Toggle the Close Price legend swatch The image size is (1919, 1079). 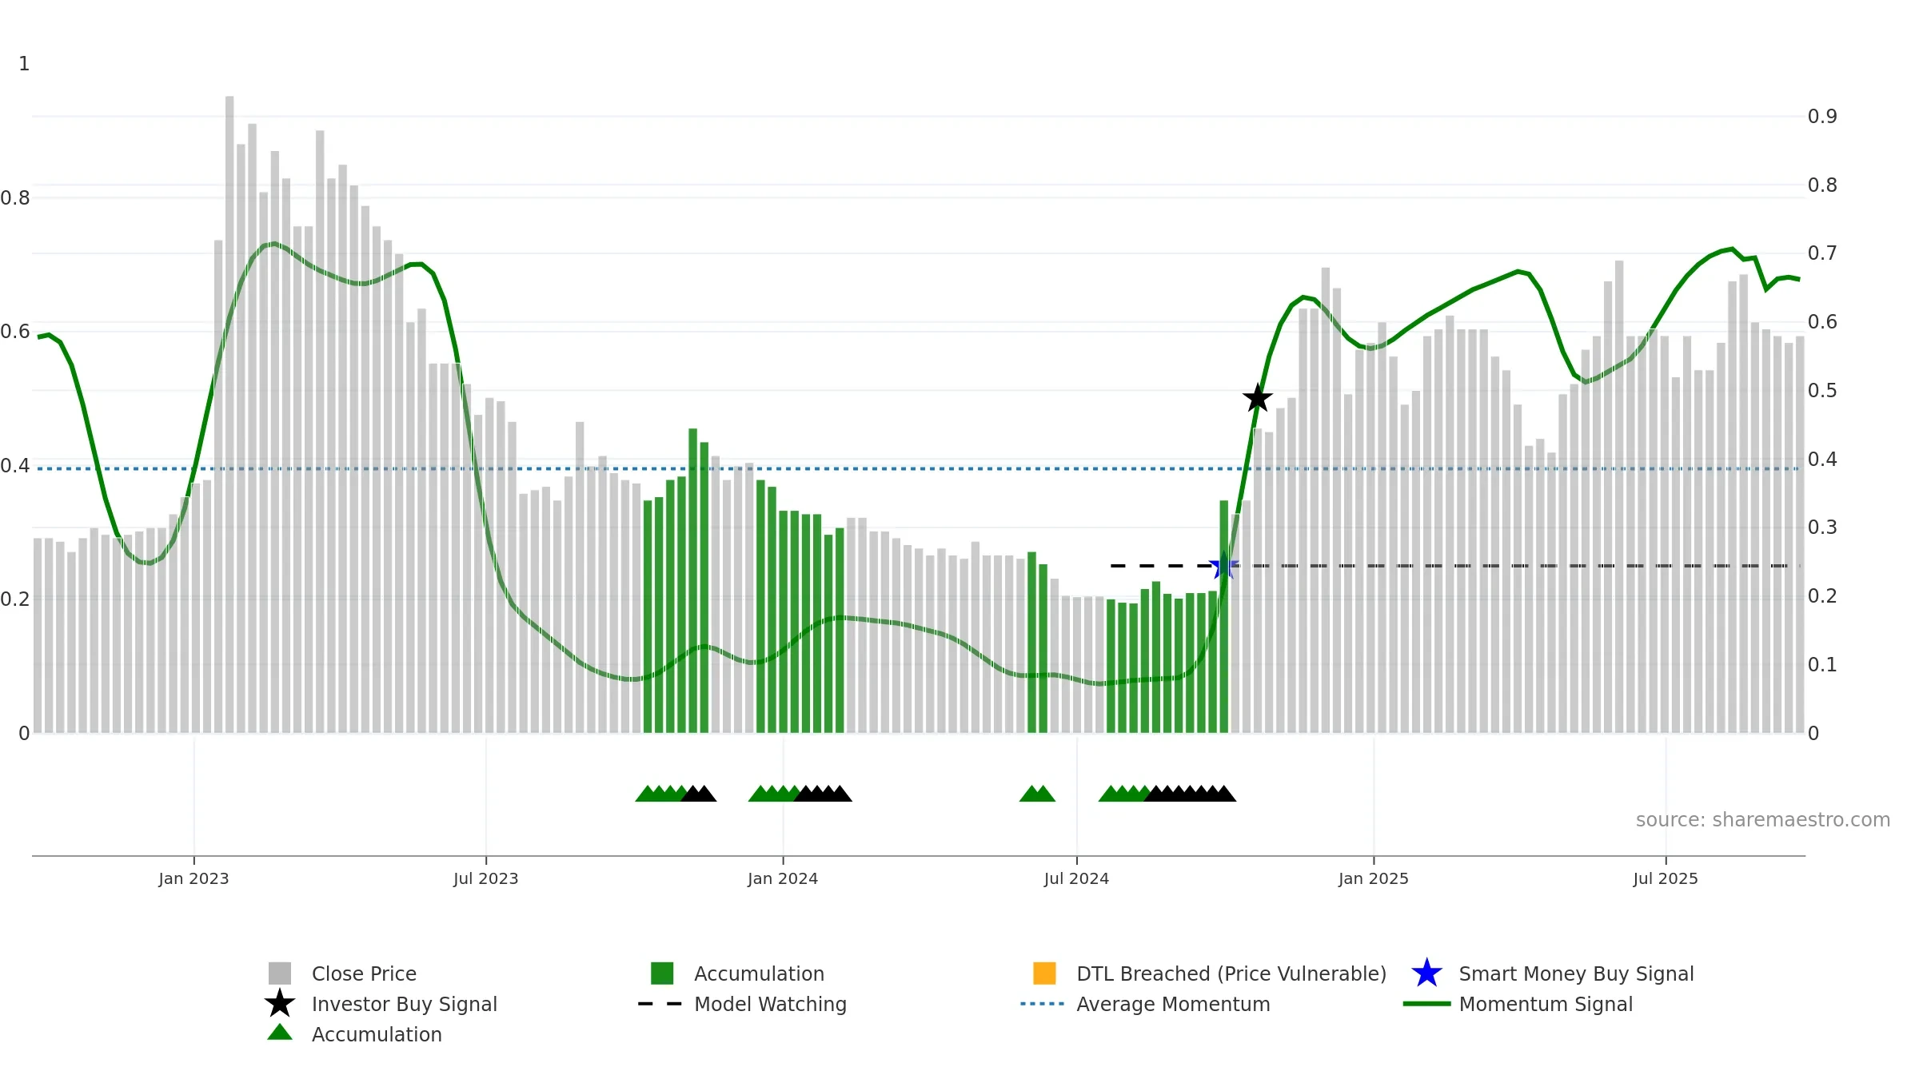click(280, 973)
